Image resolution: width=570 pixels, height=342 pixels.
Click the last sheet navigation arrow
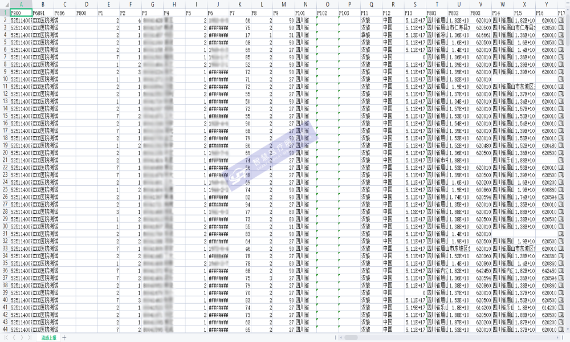point(30,337)
